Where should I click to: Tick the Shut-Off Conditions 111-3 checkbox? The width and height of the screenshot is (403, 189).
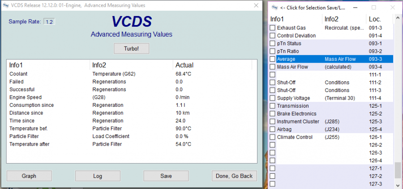coord(272,90)
